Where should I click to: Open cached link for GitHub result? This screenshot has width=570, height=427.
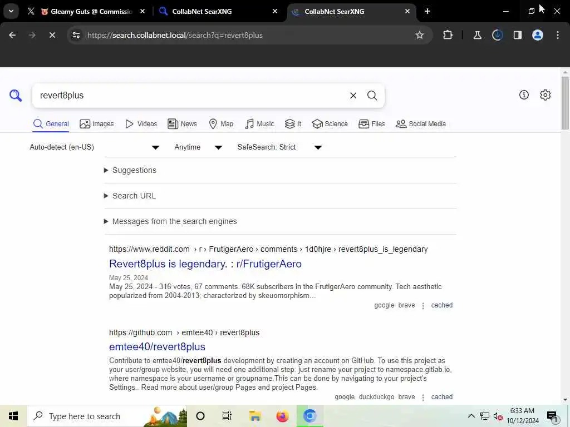pyautogui.click(x=441, y=397)
